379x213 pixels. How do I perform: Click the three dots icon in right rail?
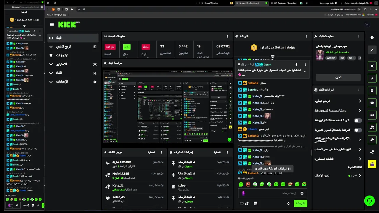point(372,152)
